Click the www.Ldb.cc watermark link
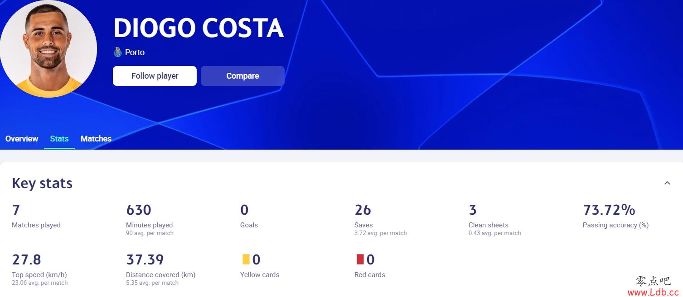The width and height of the screenshot is (683, 297). pos(653,292)
